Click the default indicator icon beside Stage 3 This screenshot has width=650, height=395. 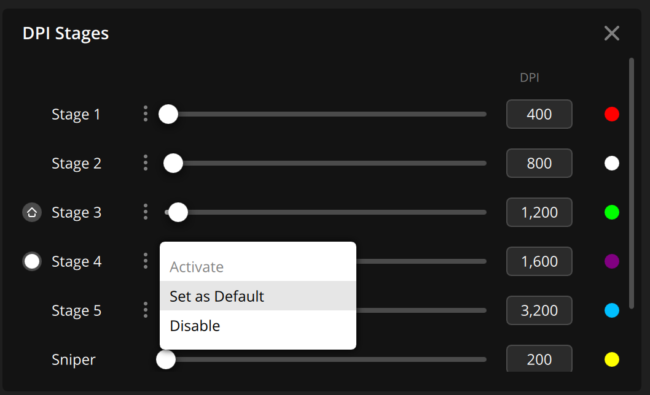coord(31,212)
